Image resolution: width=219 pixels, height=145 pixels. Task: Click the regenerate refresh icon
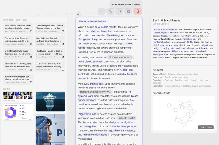[119, 11]
